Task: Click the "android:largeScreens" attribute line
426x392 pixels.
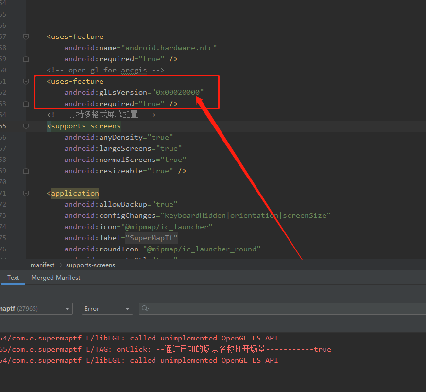Action: (x=123, y=148)
